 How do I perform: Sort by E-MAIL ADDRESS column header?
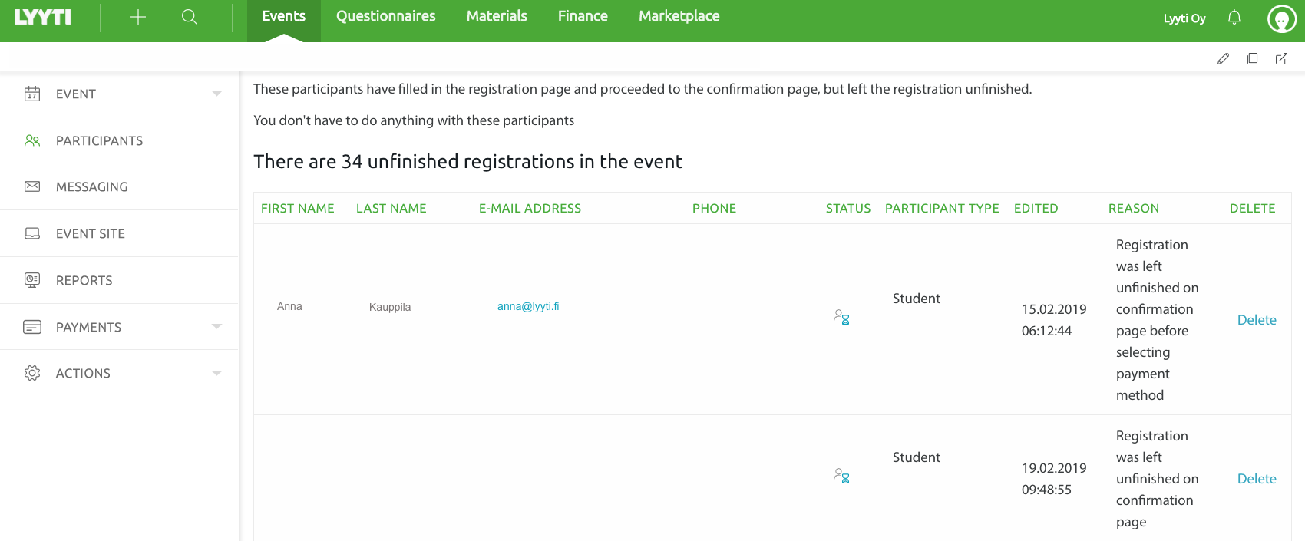(530, 208)
